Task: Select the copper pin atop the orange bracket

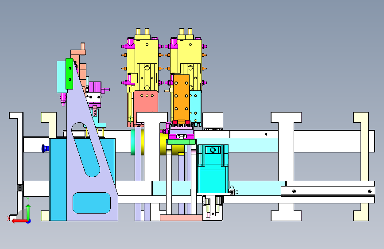Action: 83,47
